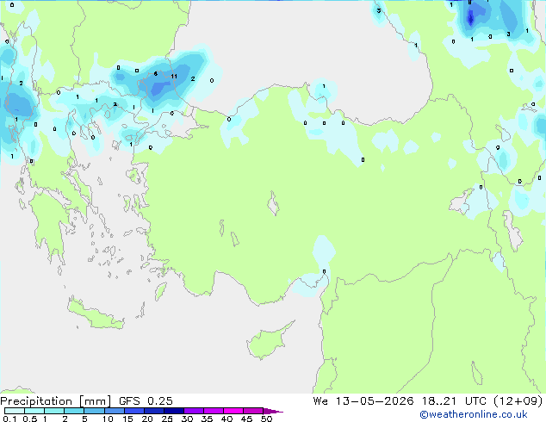Select the legend swatch between 20 and 25

pyautogui.click(x=154, y=411)
